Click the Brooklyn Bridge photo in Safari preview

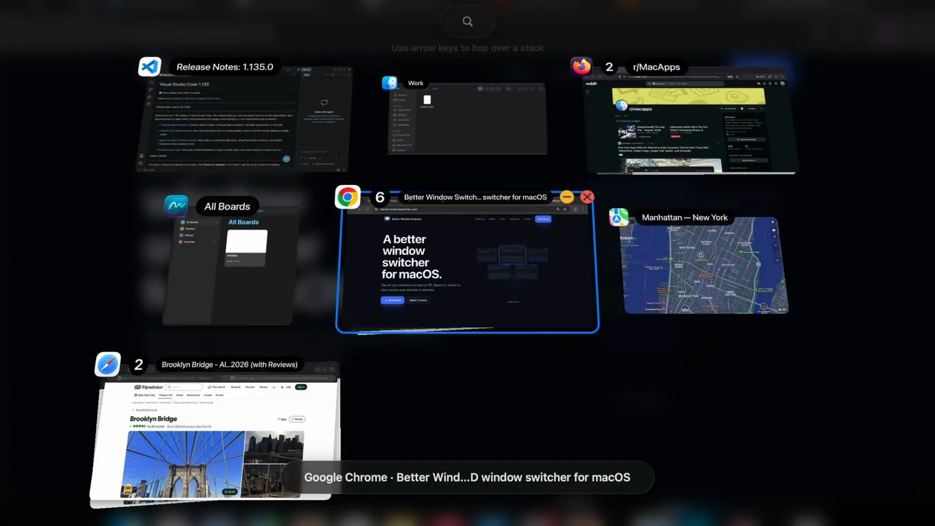click(x=185, y=464)
